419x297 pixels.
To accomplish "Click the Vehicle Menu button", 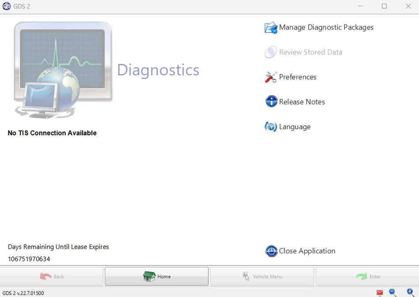I will pos(262,276).
